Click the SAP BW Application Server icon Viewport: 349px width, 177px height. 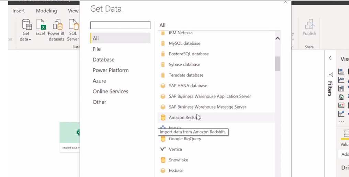[x=163, y=96]
